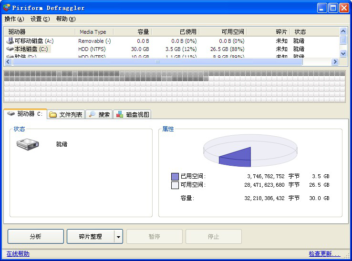Image resolution: width=352 pixels, height=261 pixels.
Task: Click the 分析 button
Action: click(x=36, y=236)
